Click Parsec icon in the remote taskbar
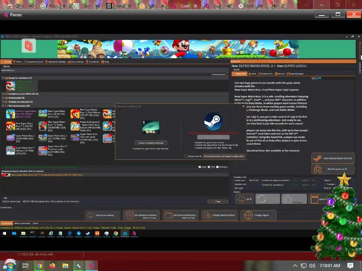The width and height of the screenshot is (362, 271). tap(134, 234)
